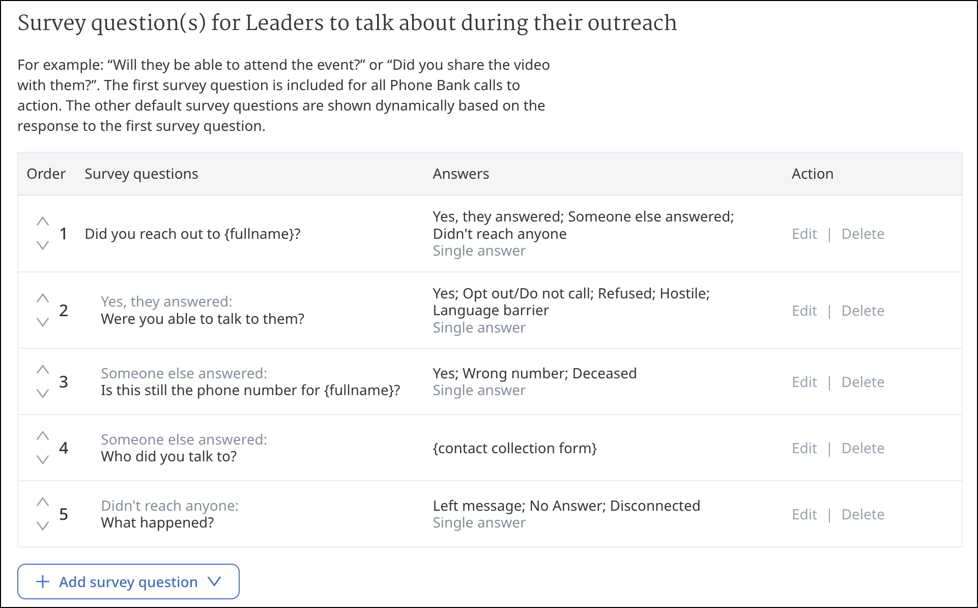
Task: Click down arrow for question 5
Action: pos(43,526)
